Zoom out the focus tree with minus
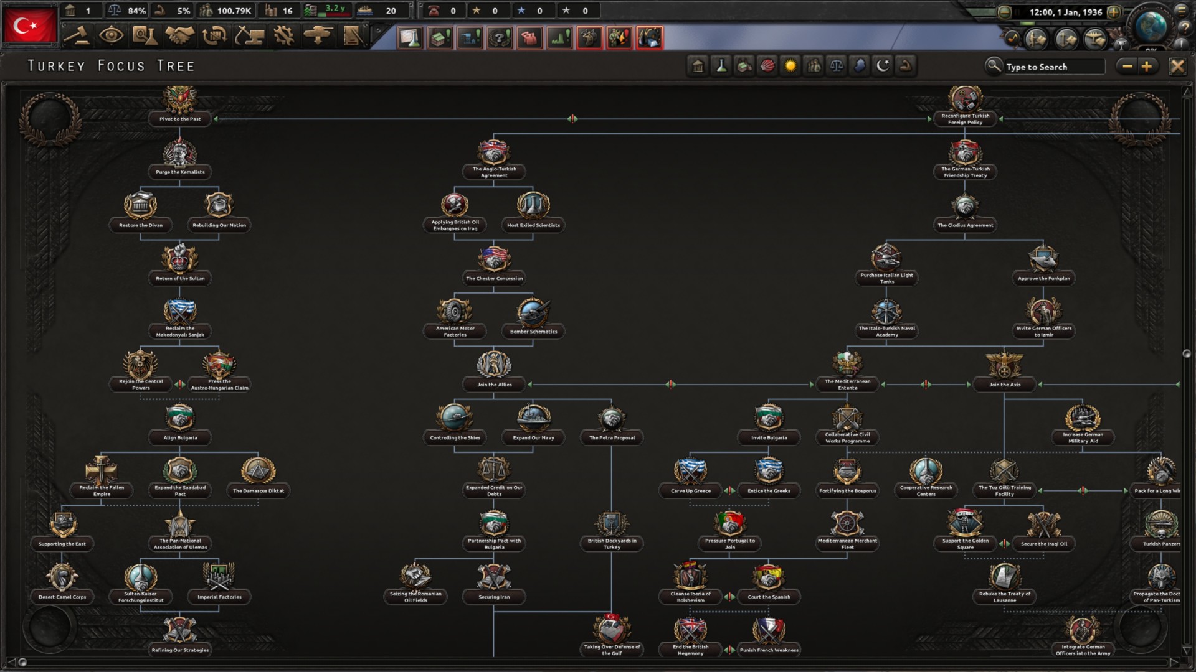The width and height of the screenshot is (1196, 672). click(x=1127, y=67)
